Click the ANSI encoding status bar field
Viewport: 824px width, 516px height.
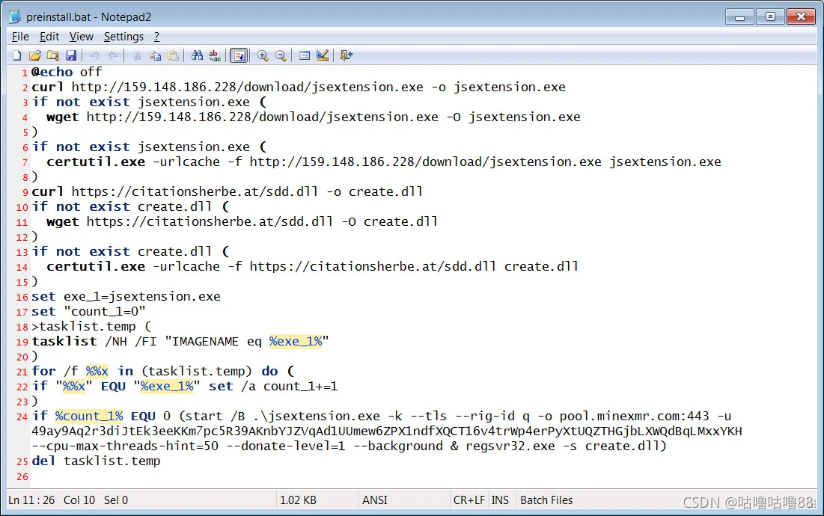pyautogui.click(x=375, y=500)
